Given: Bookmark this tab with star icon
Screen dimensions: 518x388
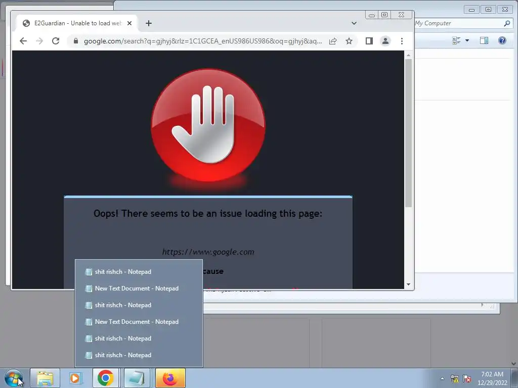Looking at the screenshot, I should tap(349, 41).
